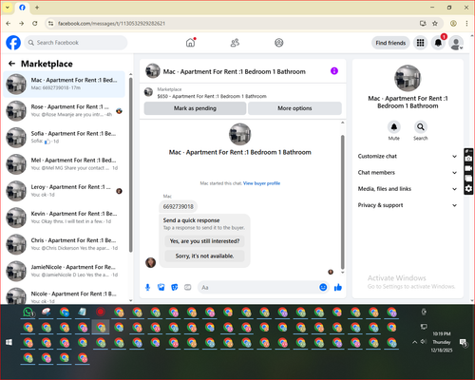The image size is (475, 380).
Task: Open the Mel apartment conversation
Action: pyautogui.click(x=65, y=163)
